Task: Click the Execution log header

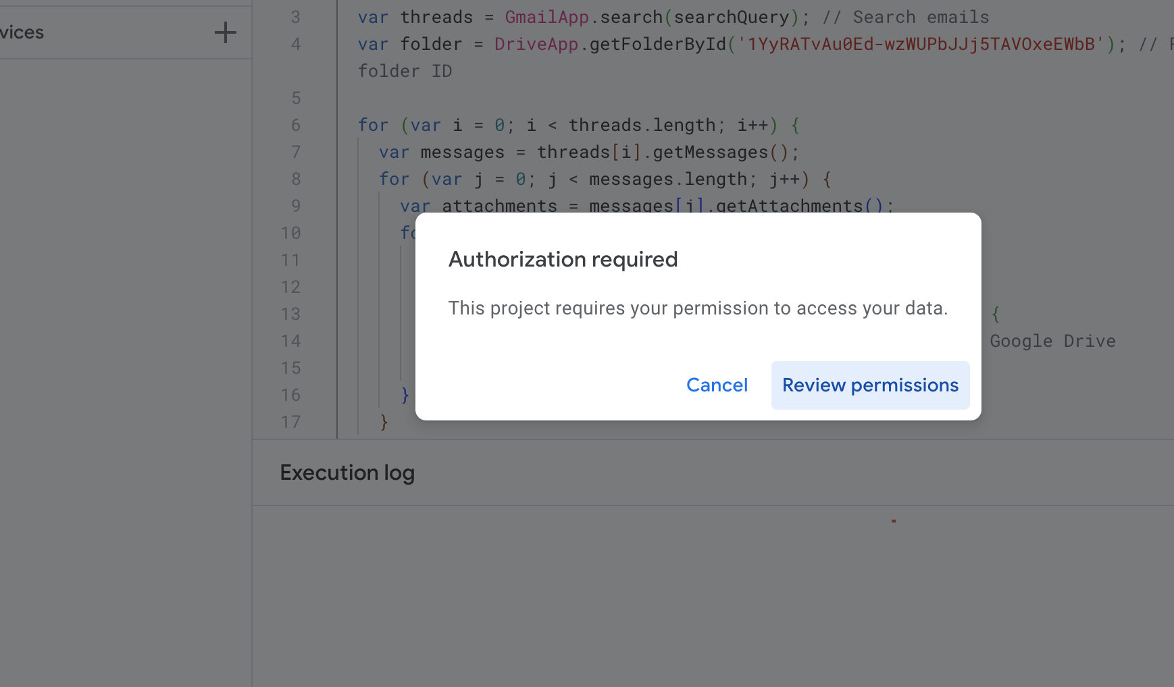Action: click(347, 472)
